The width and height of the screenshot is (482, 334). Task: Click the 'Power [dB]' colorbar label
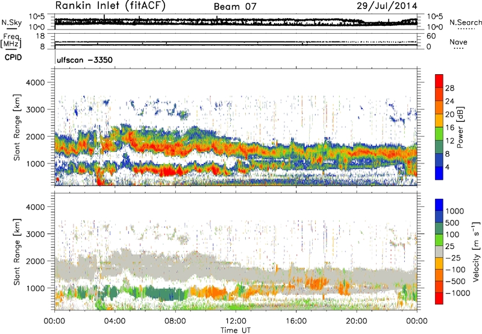coord(460,127)
